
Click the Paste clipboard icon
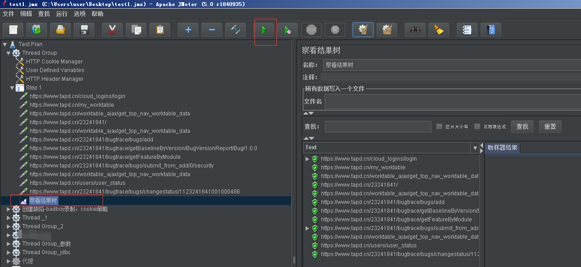click(160, 30)
